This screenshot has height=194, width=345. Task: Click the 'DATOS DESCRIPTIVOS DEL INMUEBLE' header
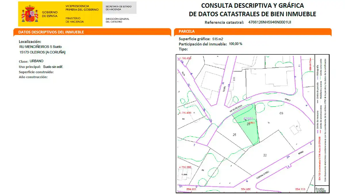pyautogui.click(x=51, y=32)
